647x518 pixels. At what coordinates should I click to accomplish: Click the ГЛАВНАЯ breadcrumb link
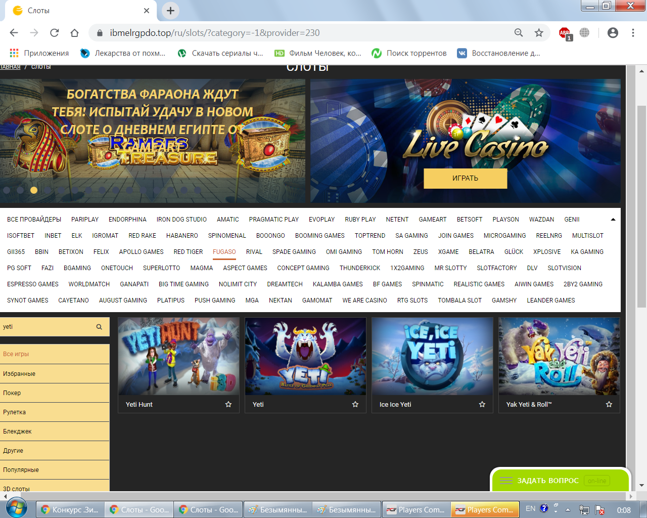point(10,67)
